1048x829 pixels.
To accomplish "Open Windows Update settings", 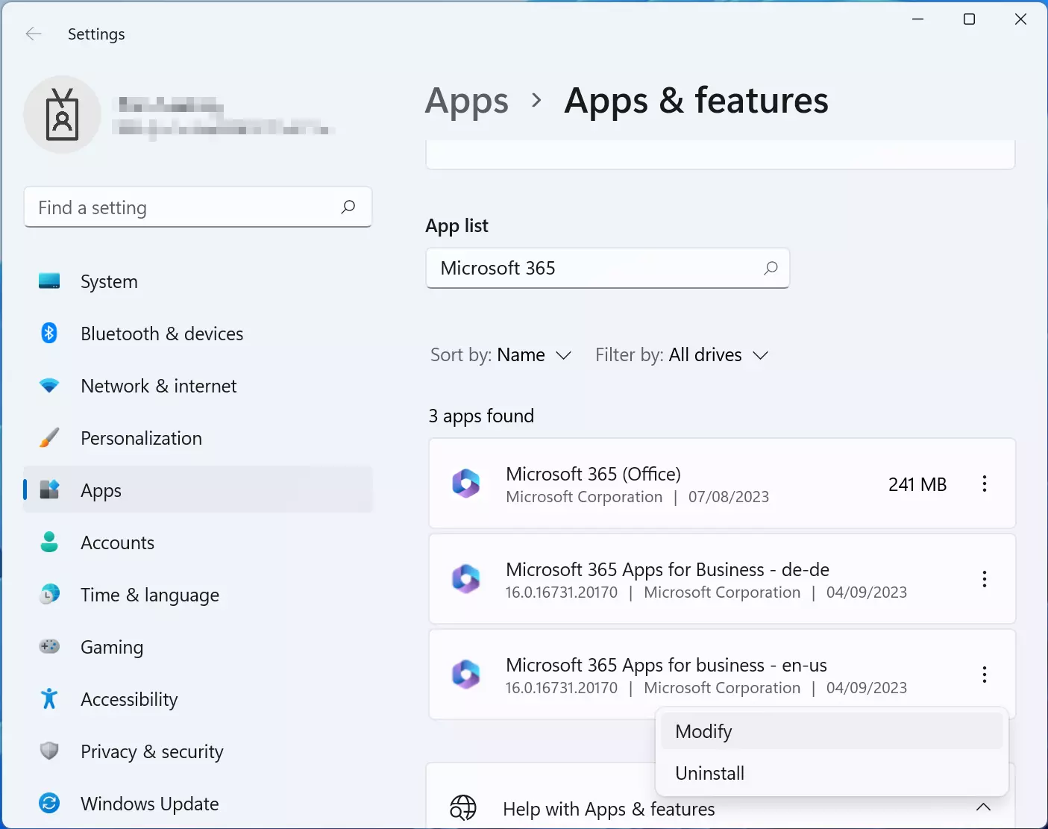I will point(198,804).
